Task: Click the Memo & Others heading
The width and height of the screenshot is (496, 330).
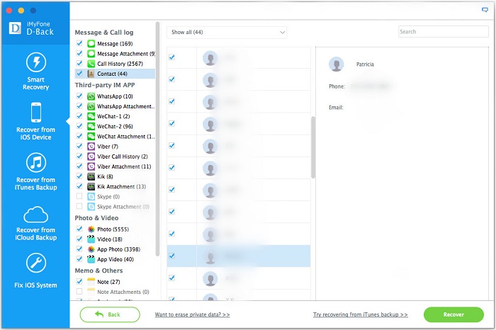Action: point(98,271)
